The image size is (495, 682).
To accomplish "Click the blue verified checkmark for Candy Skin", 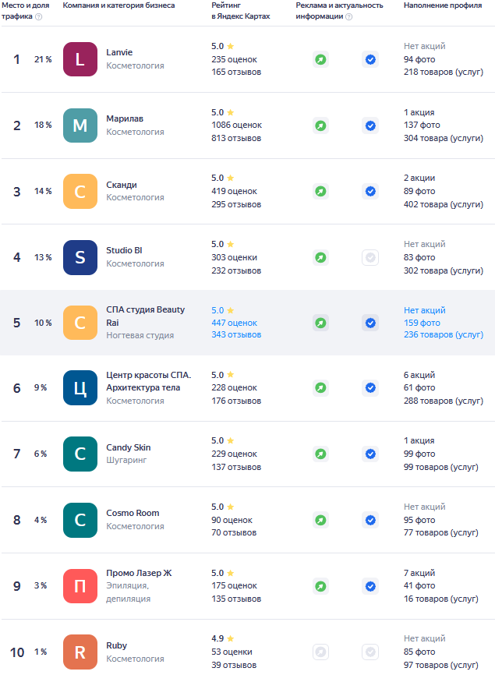I will 370,454.
